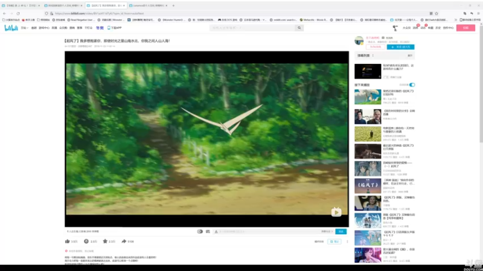Screen dimensions: 483x271
Task: Click the uploader name link
Action: tap(373, 38)
